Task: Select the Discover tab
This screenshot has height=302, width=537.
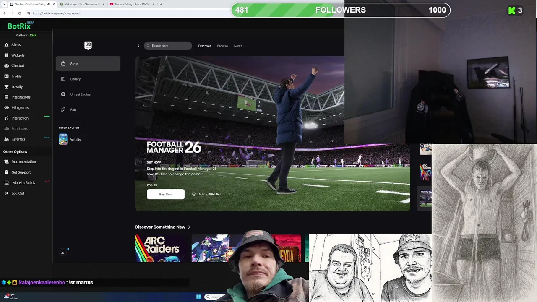Action: (205, 46)
